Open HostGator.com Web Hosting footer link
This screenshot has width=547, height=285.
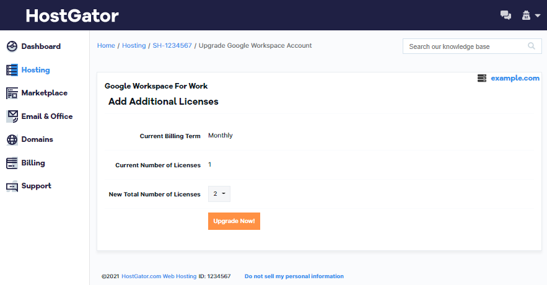click(x=159, y=276)
